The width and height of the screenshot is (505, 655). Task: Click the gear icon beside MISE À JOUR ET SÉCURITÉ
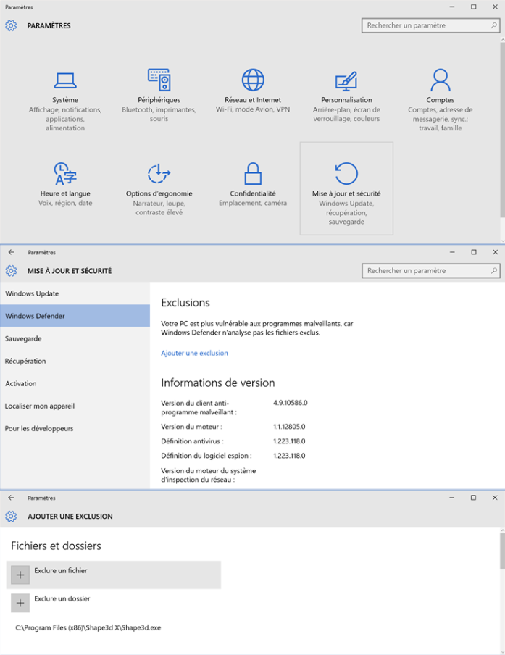point(12,271)
